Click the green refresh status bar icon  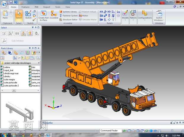(x=124, y=131)
